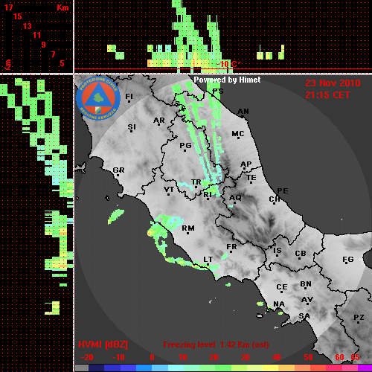Screen dimensions: 372x372
Task: Click the '13' km height axis label
Action: pos(28,26)
